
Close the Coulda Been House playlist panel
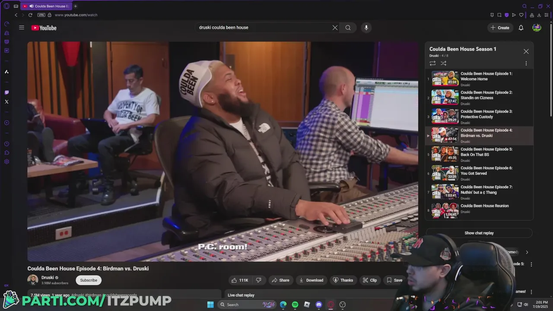(526, 51)
